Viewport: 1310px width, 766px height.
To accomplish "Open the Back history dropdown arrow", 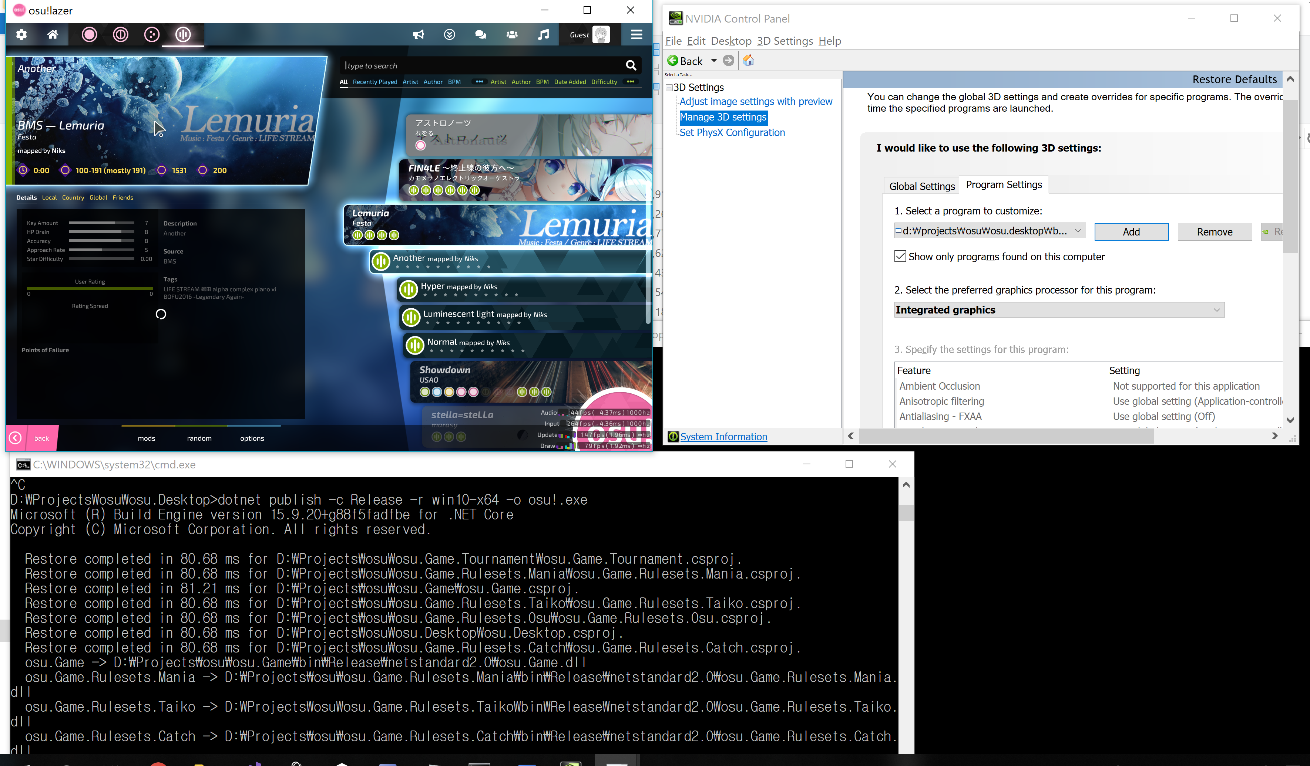I will pyautogui.click(x=714, y=61).
